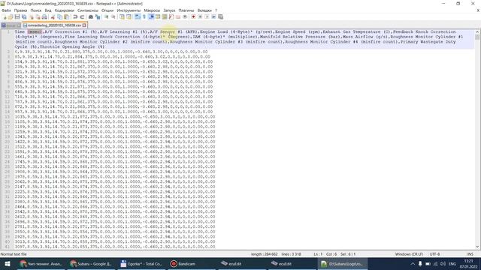The width and height of the screenshot is (481, 270).
Task: Click the Redo toolbar icon
Action: (82, 16)
